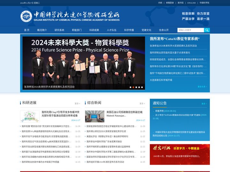The image size is (230, 172).
Task: Open the 数字化建设技术服务采购 notice
Action: click(x=179, y=134)
